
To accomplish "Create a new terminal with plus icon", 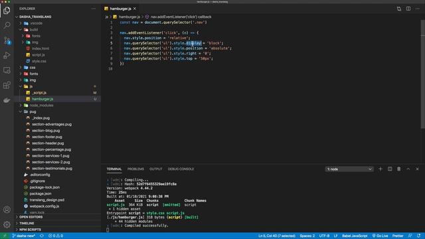I will pyautogui.click(x=381, y=169).
